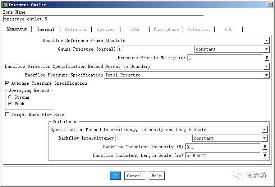Close the Pressure Outlet dialog window
Screen dimensions: 275x187
(x=270, y=5)
